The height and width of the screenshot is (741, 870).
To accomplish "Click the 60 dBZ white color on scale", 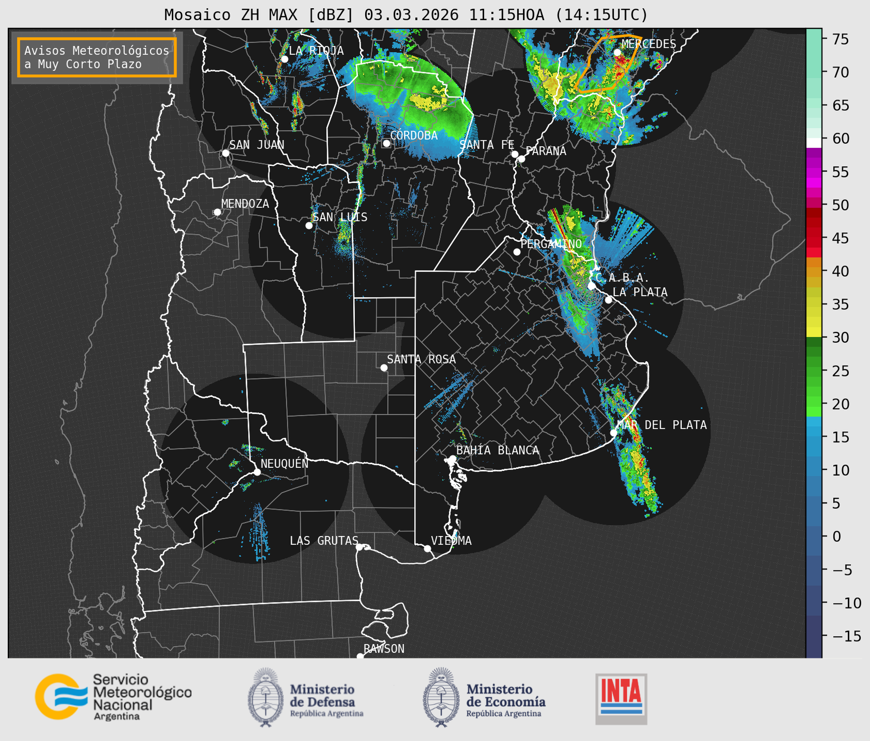I will (814, 143).
